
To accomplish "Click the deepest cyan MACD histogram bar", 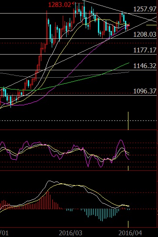I will coord(102,215).
